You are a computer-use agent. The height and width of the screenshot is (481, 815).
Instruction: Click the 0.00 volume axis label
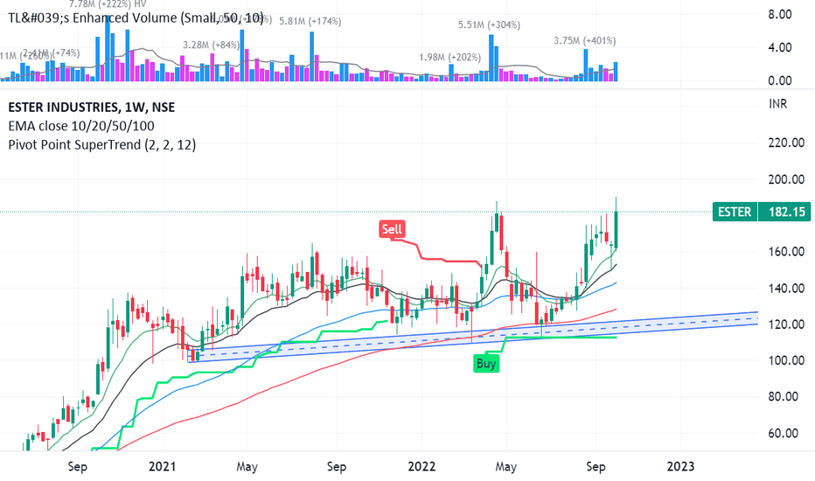click(780, 81)
